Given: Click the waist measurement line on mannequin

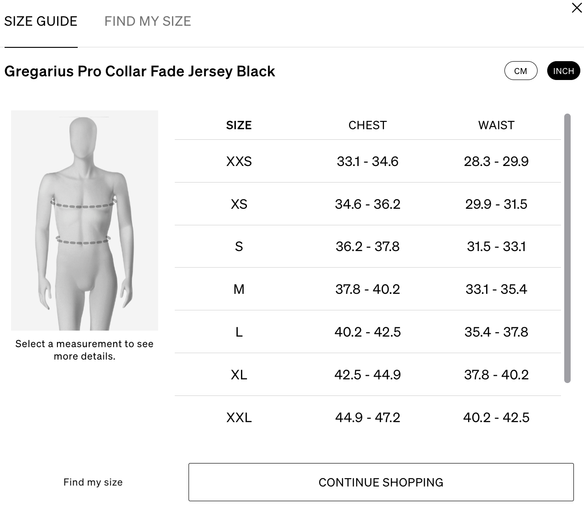Looking at the screenshot, I should point(83,240).
